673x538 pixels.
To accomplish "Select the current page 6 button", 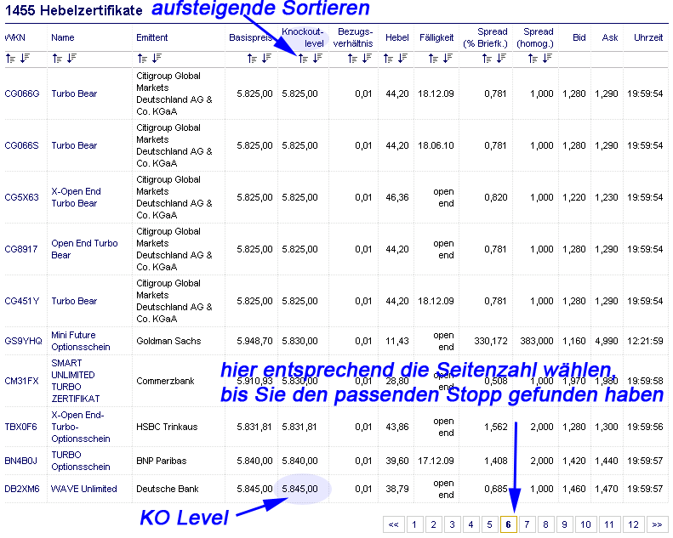I will [508, 525].
